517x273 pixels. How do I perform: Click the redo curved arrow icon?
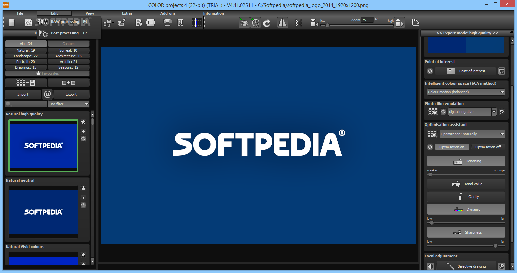tap(267, 23)
